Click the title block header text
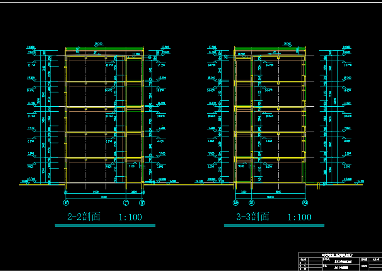382x271 pixels. pyautogui.click(x=337, y=256)
